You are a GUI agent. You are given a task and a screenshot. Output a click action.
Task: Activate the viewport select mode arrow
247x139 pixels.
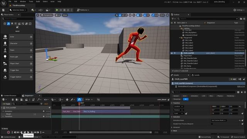pyautogui.click(x=117, y=15)
